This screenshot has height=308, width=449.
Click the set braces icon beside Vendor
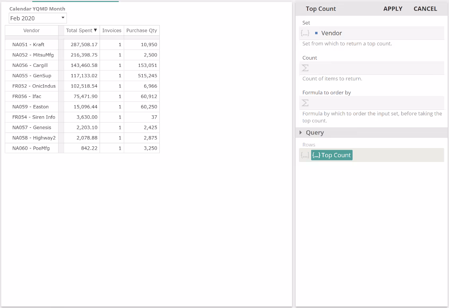305,33
